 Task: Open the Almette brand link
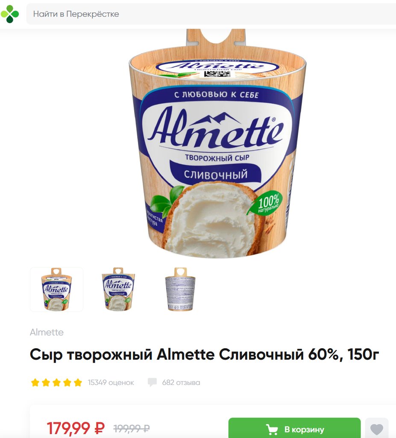(x=47, y=332)
